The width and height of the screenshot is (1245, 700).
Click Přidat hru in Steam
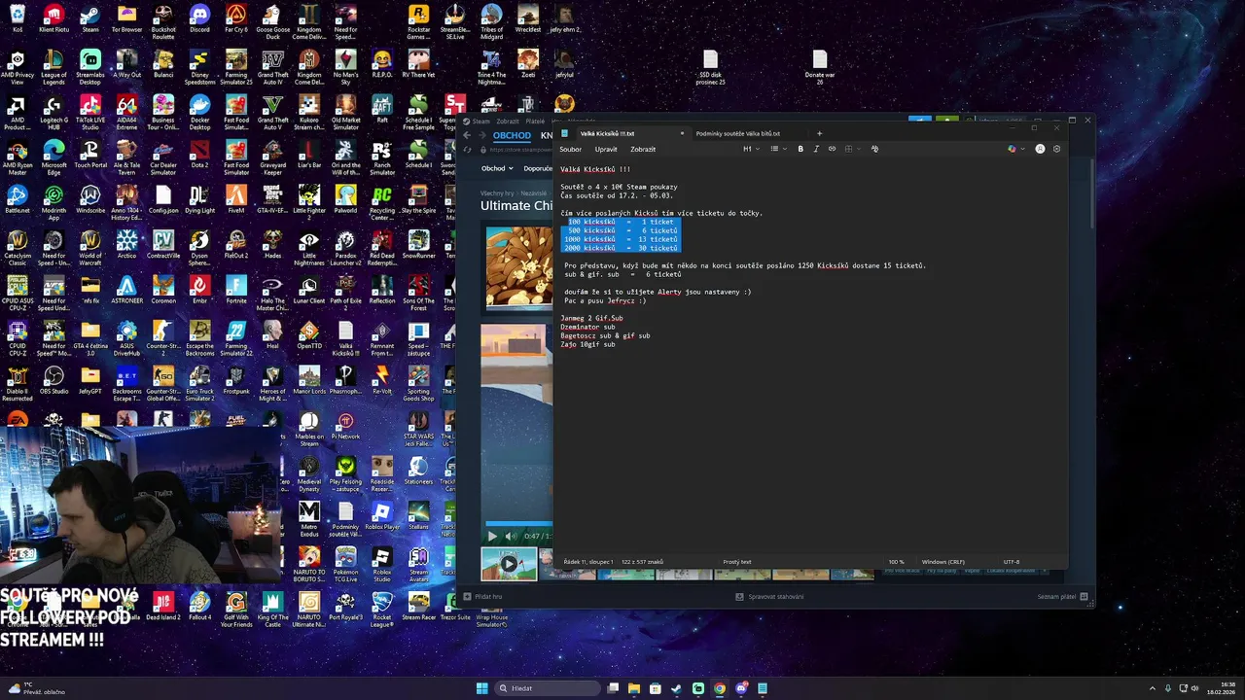point(482,596)
